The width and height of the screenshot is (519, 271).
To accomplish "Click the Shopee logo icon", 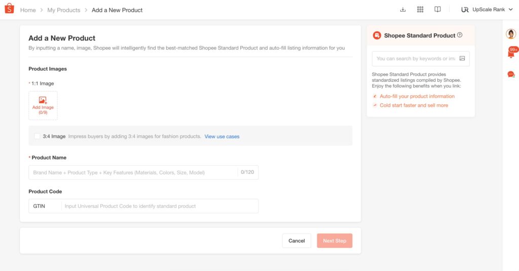I will pyautogui.click(x=9, y=9).
